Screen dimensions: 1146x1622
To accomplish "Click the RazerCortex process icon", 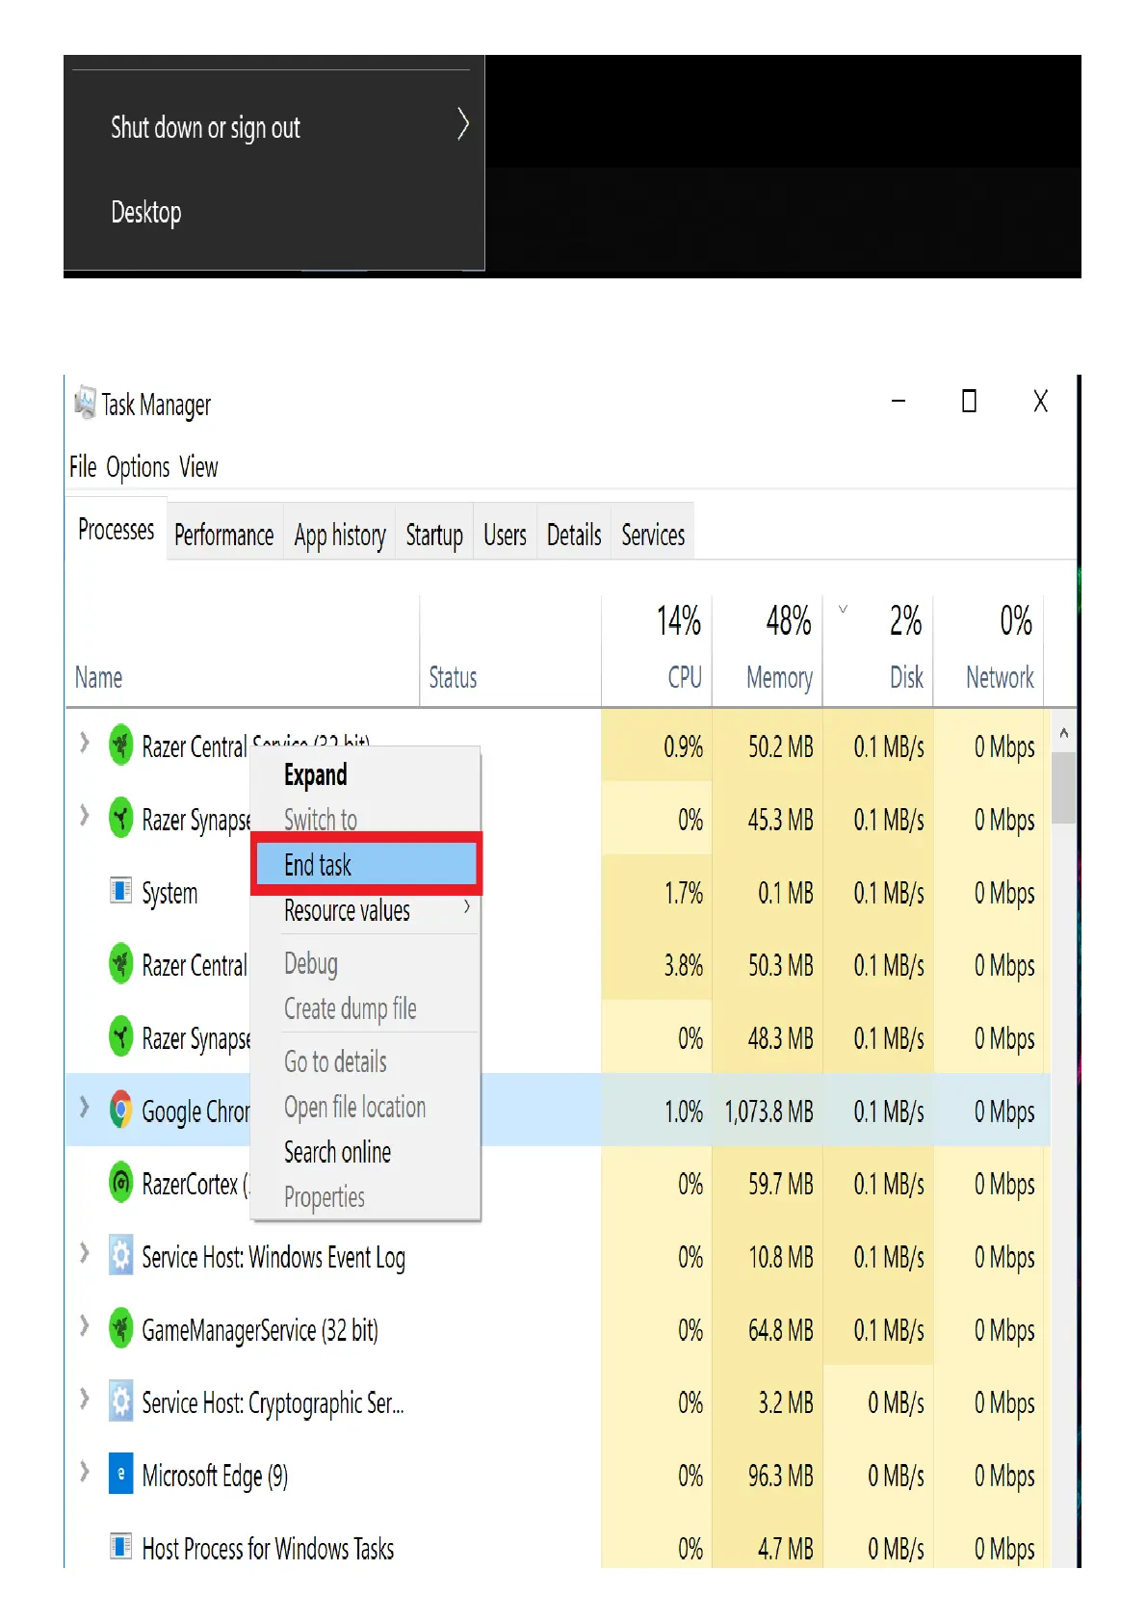I will tap(120, 1182).
